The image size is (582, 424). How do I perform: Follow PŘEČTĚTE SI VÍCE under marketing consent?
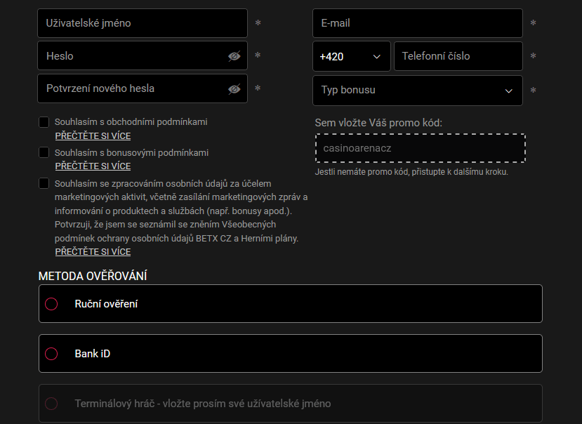93,251
